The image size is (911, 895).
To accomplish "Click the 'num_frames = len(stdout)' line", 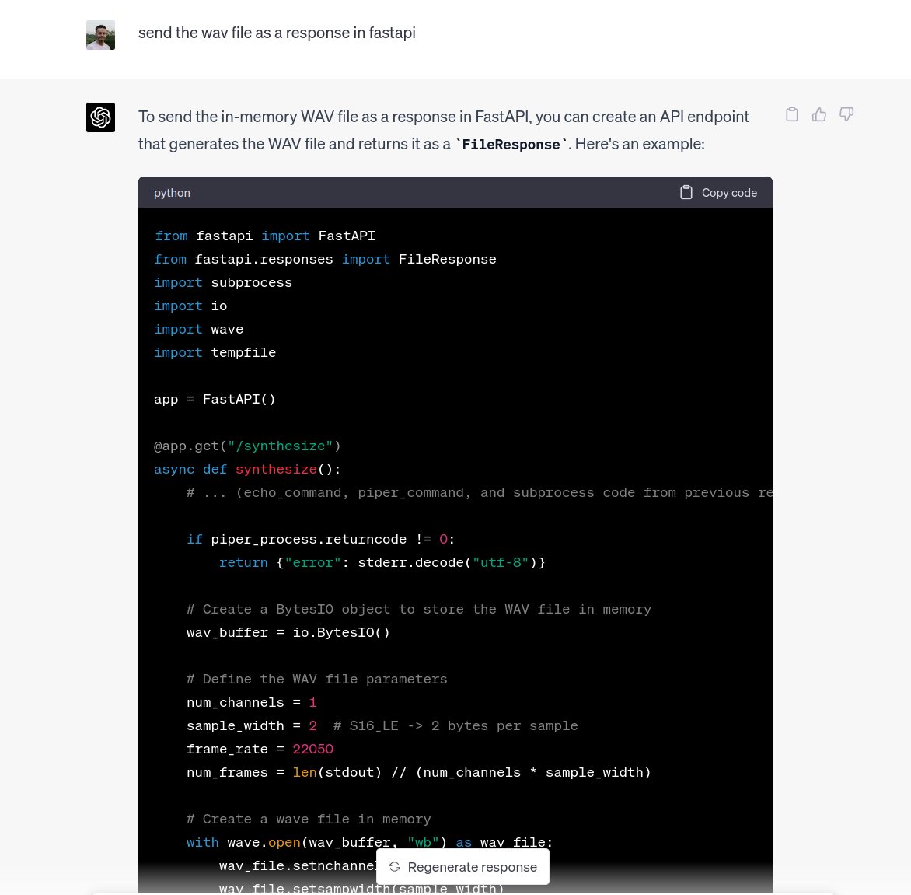I will point(419,772).
